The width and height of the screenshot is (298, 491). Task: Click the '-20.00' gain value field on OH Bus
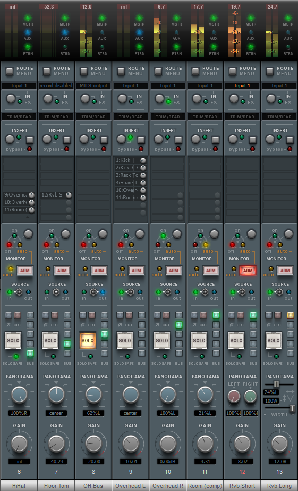pos(93,461)
